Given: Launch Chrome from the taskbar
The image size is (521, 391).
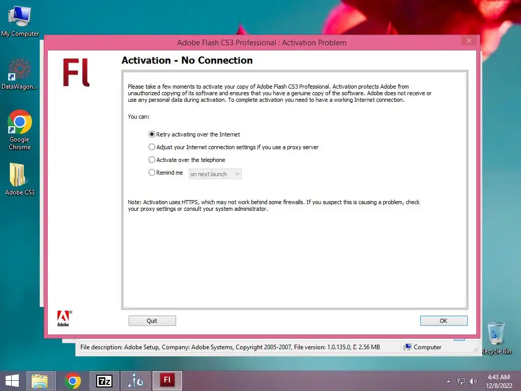Looking at the screenshot, I should (x=73, y=381).
